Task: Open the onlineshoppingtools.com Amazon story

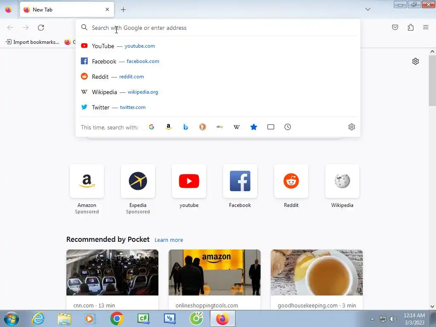Action: (x=215, y=279)
